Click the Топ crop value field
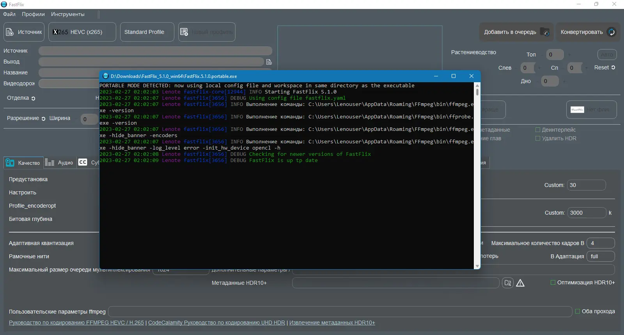Viewport: 624px width, 335px height. (555, 55)
